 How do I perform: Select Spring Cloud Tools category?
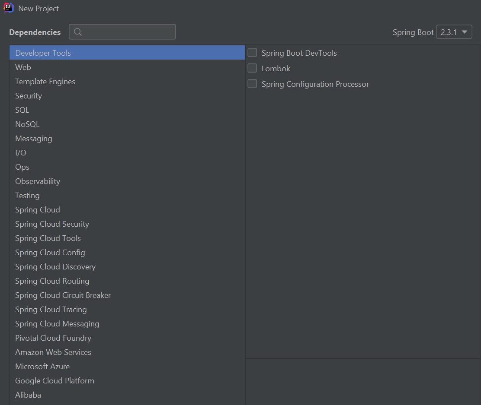127,238
